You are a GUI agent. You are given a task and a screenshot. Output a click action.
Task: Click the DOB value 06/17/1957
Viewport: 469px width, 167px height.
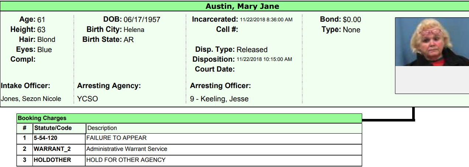coord(142,20)
